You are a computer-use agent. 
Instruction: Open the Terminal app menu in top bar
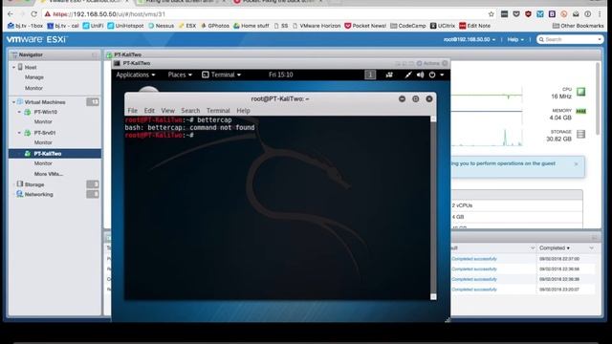[221, 75]
